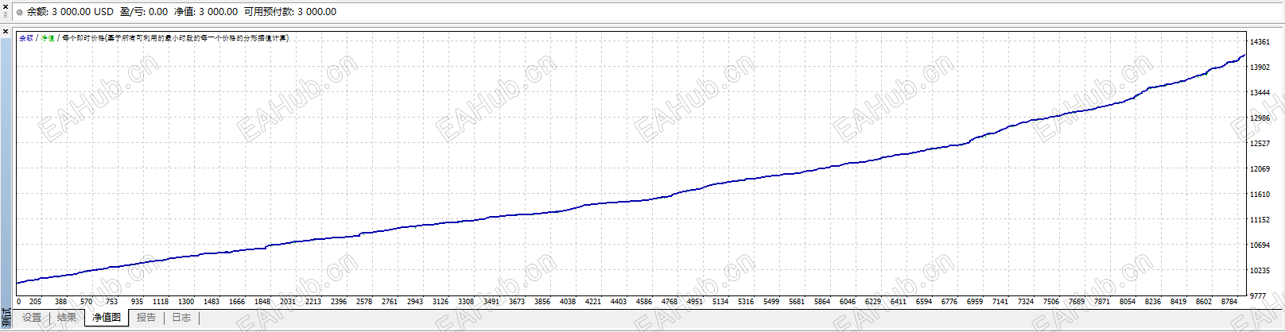1285x332 pixels.
Task: Click the 测试 vertical panel label
Action: (x=6, y=318)
